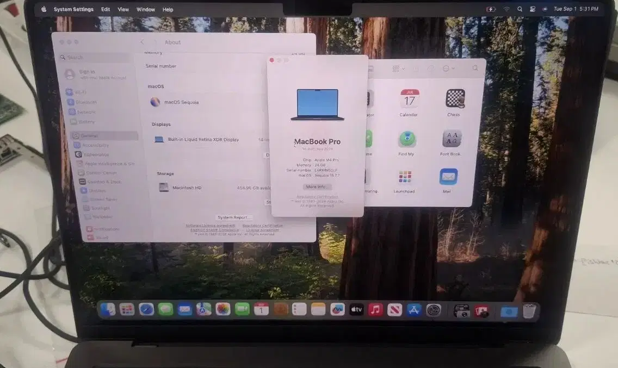Screen dimensions: 618x368
Task: Open FaceTime from the Dock
Action: (243, 309)
